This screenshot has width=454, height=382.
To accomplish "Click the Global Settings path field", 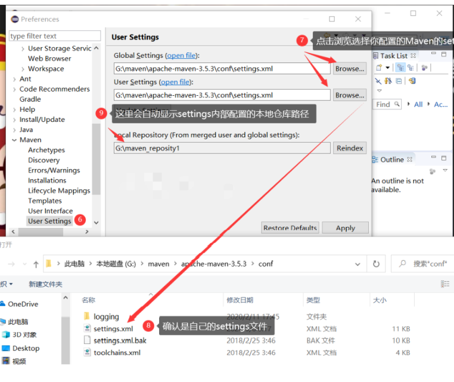I will point(222,69).
